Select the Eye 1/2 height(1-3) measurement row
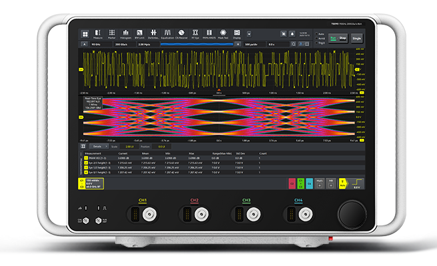 pos(224,168)
